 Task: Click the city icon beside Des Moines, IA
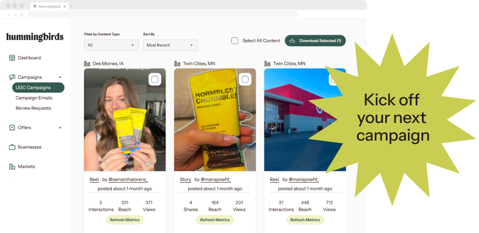(87, 64)
